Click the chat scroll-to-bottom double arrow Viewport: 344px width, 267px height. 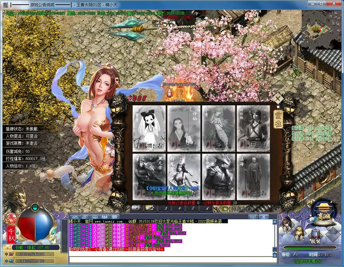tap(275, 255)
